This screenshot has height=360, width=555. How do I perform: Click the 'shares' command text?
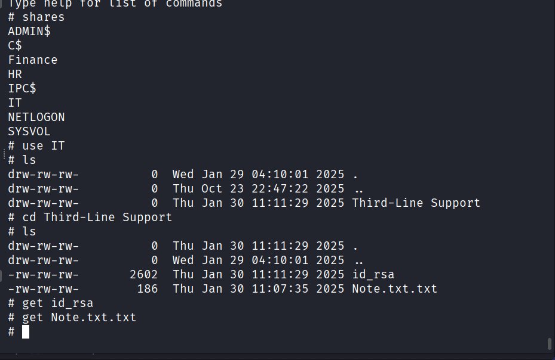(x=43, y=17)
